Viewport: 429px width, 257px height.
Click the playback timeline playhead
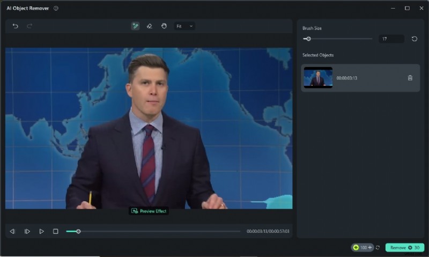[x=78, y=231]
